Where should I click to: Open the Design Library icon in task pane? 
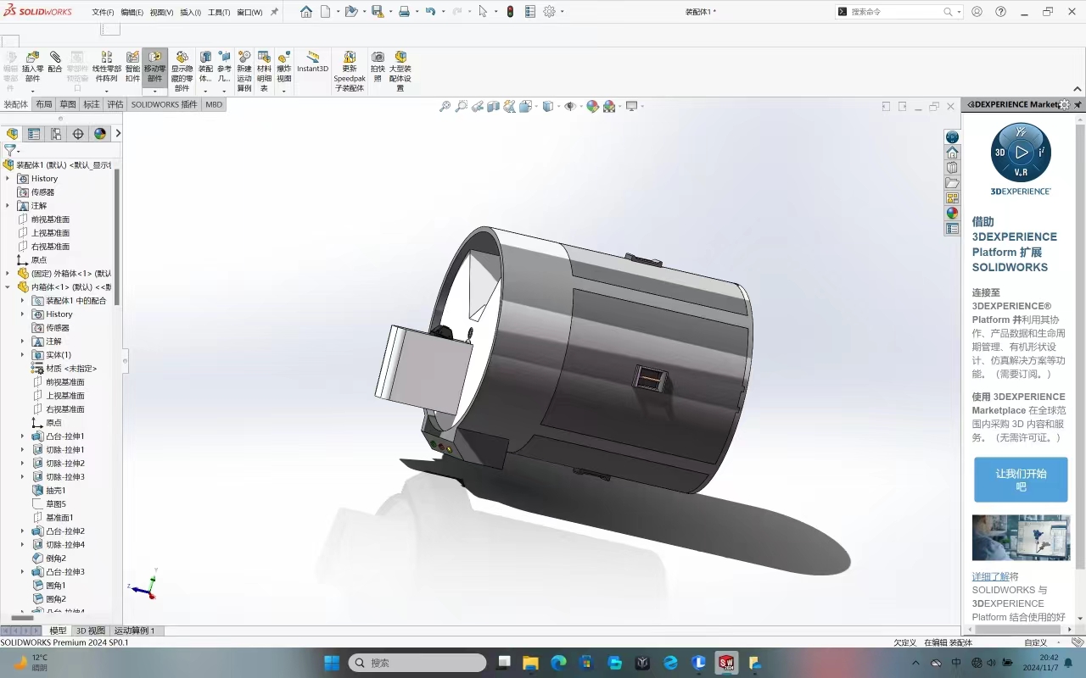pos(952,168)
